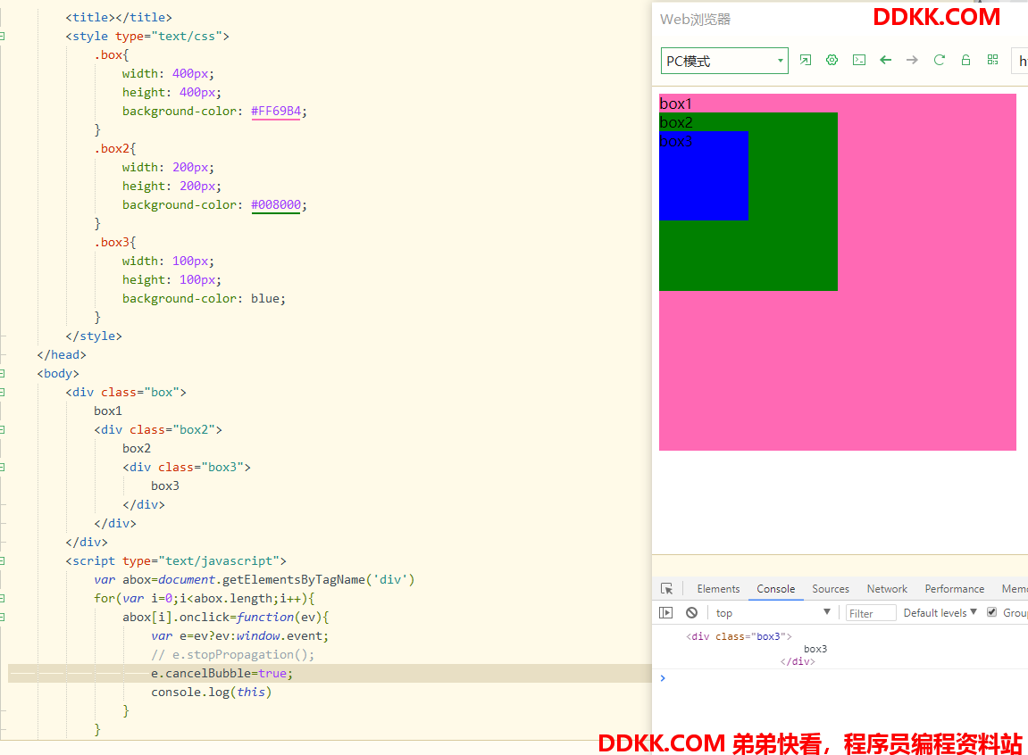This screenshot has height=755, width=1028.
Task: Collapse the style tag fold marker
Action: click(3, 36)
